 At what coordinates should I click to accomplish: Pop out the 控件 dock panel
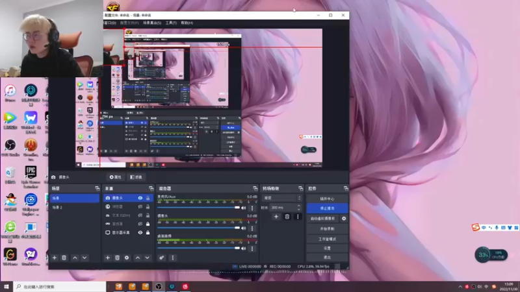[346, 188]
